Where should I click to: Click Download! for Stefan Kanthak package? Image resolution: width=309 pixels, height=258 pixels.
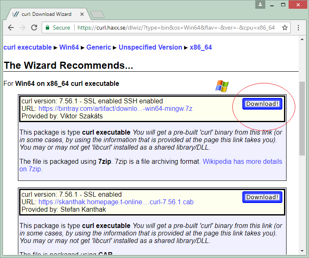tap(262, 197)
